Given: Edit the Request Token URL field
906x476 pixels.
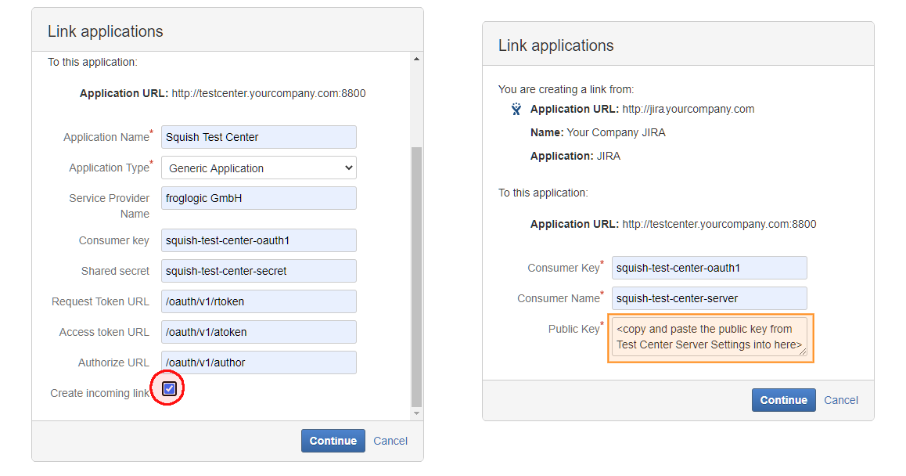Looking at the screenshot, I should coord(258,301).
